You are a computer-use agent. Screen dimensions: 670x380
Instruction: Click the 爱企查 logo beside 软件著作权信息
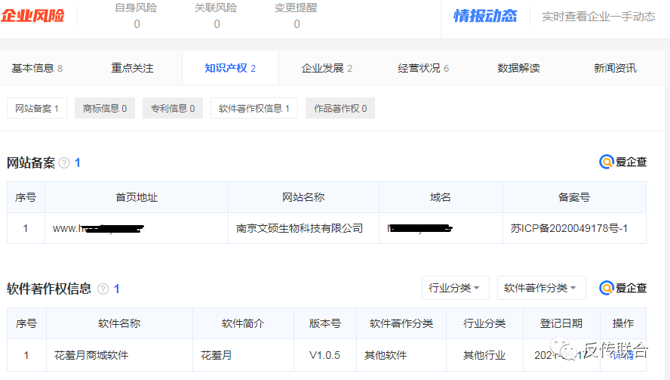[x=623, y=288]
